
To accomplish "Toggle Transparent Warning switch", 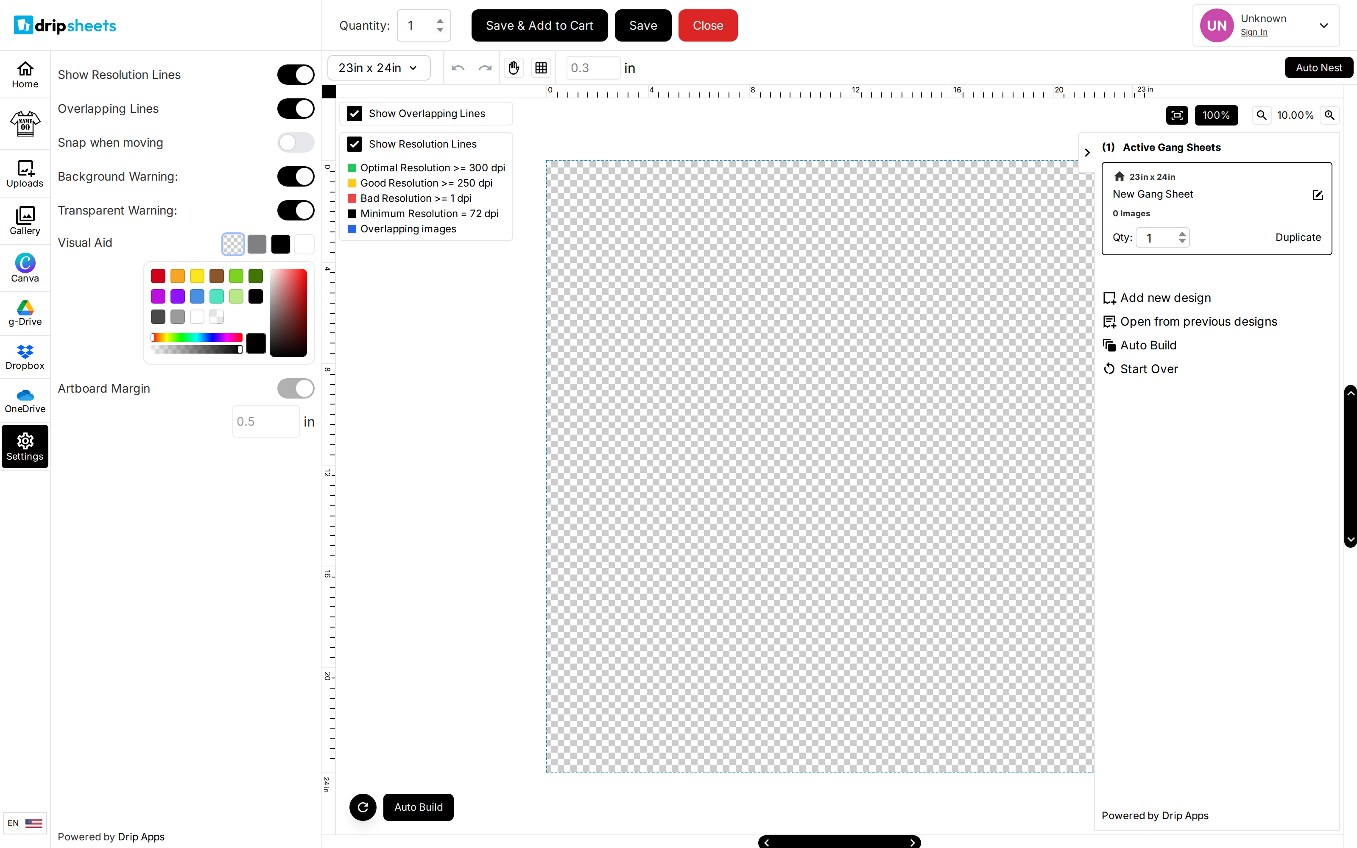I will 296,210.
